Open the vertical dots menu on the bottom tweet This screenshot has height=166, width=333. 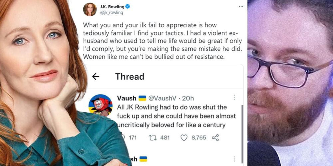click(x=234, y=159)
